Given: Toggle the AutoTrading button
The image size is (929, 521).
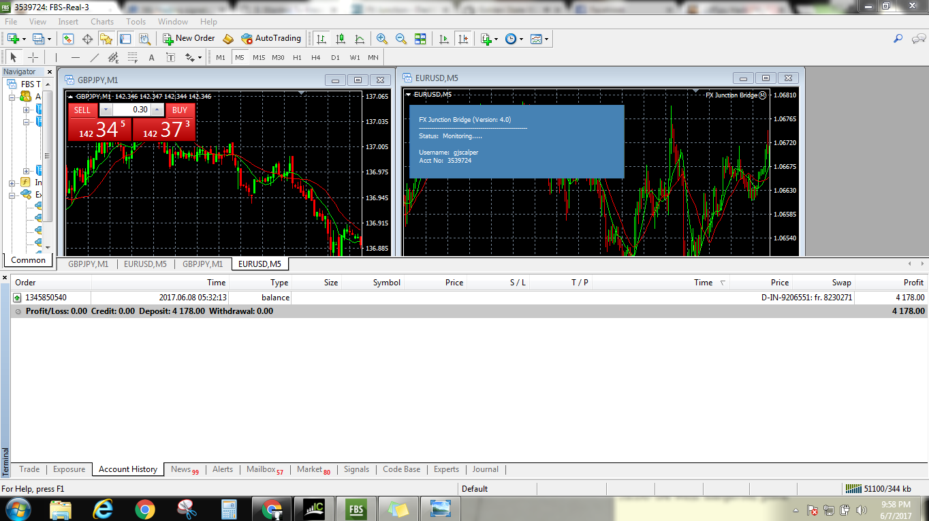Looking at the screenshot, I should tap(271, 39).
